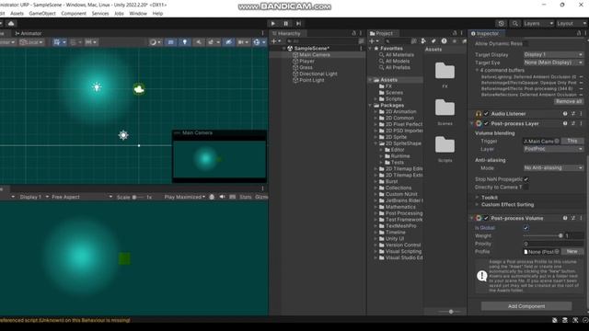Click Stats button in Game view

tap(246, 197)
